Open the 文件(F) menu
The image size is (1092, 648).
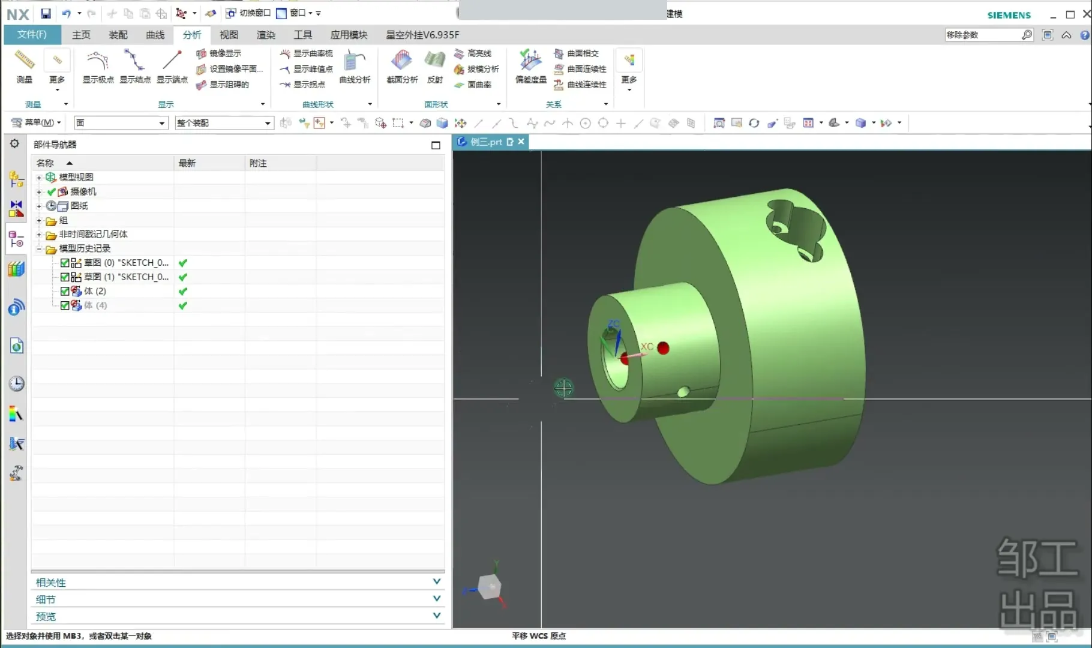click(32, 35)
